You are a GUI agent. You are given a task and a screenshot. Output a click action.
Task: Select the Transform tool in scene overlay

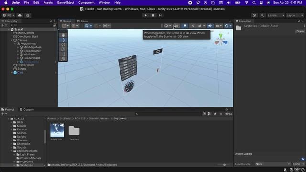(63, 59)
